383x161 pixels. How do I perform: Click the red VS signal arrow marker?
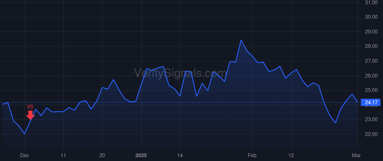pyautogui.click(x=30, y=115)
